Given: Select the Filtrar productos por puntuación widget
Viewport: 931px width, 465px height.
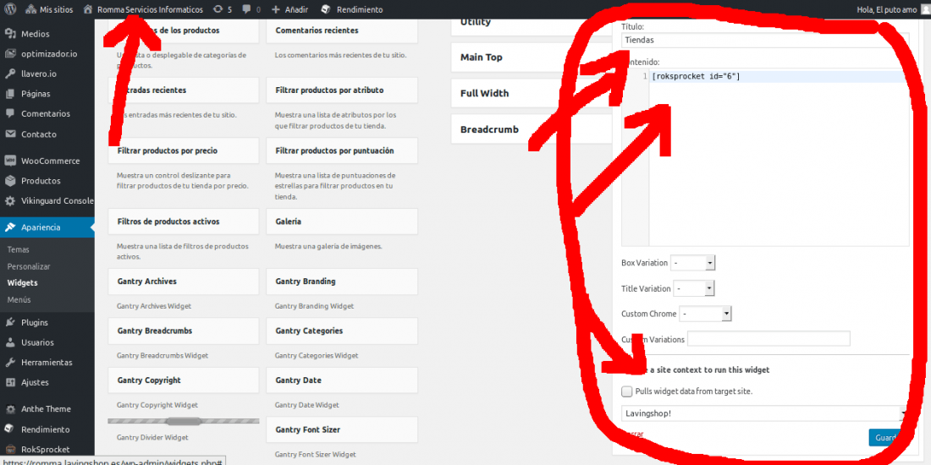Looking at the screenshot, I should (342, 150).
